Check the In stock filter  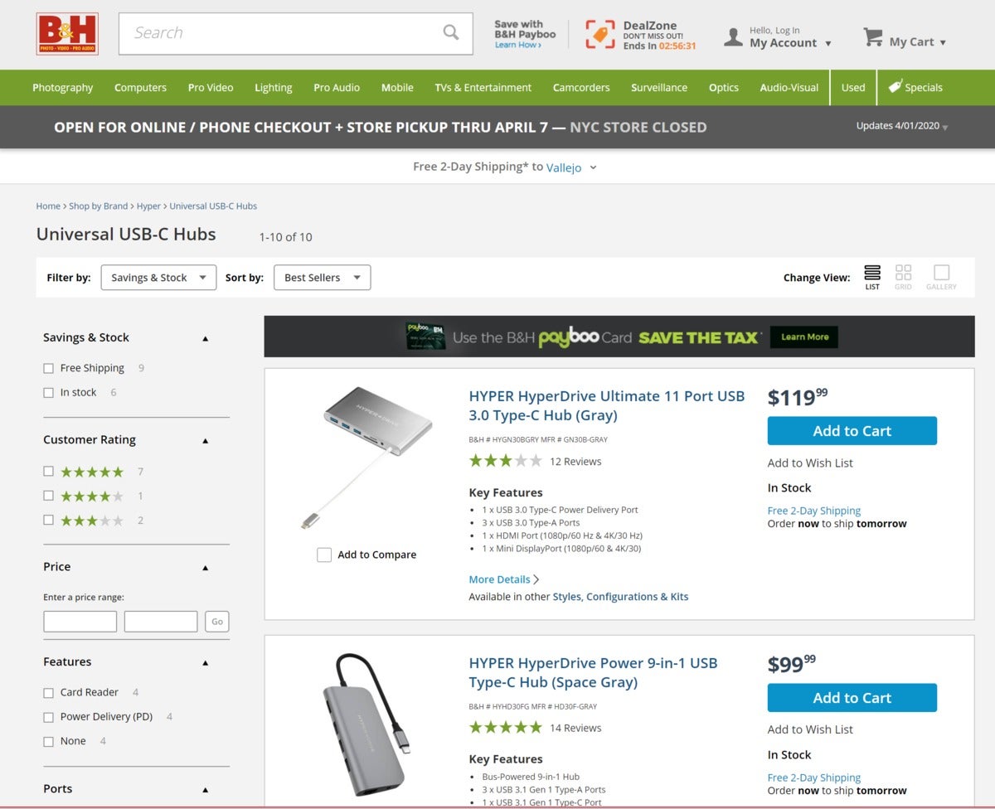click(48, 393)
